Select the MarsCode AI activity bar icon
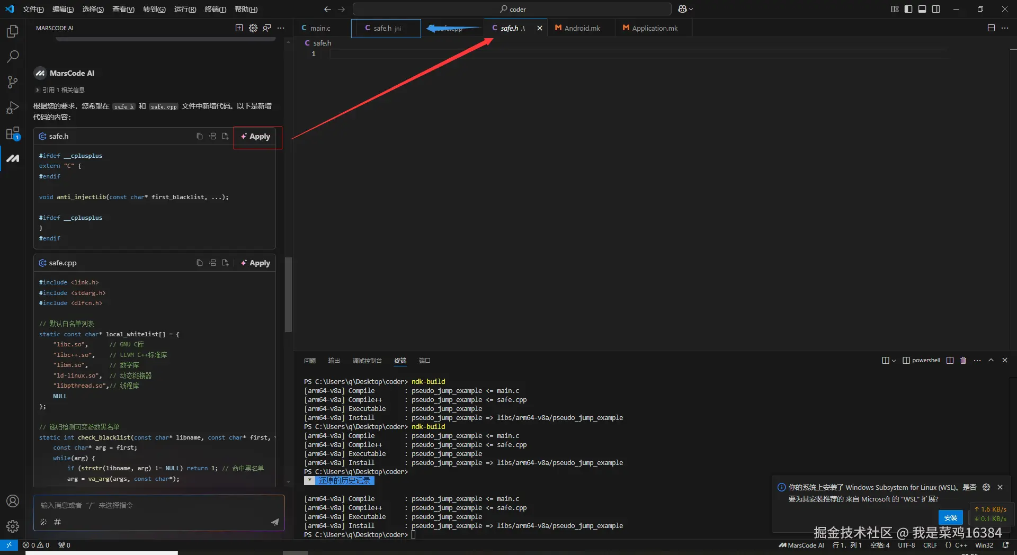 point(13,158)
